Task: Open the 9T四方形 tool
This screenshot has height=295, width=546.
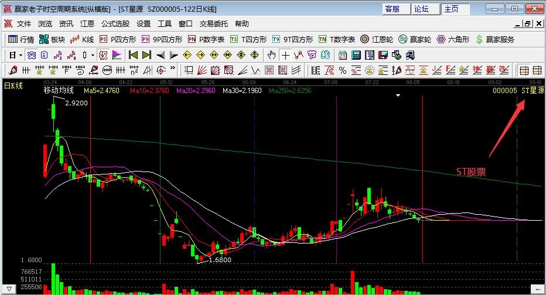Action: (x=292, y=39)
